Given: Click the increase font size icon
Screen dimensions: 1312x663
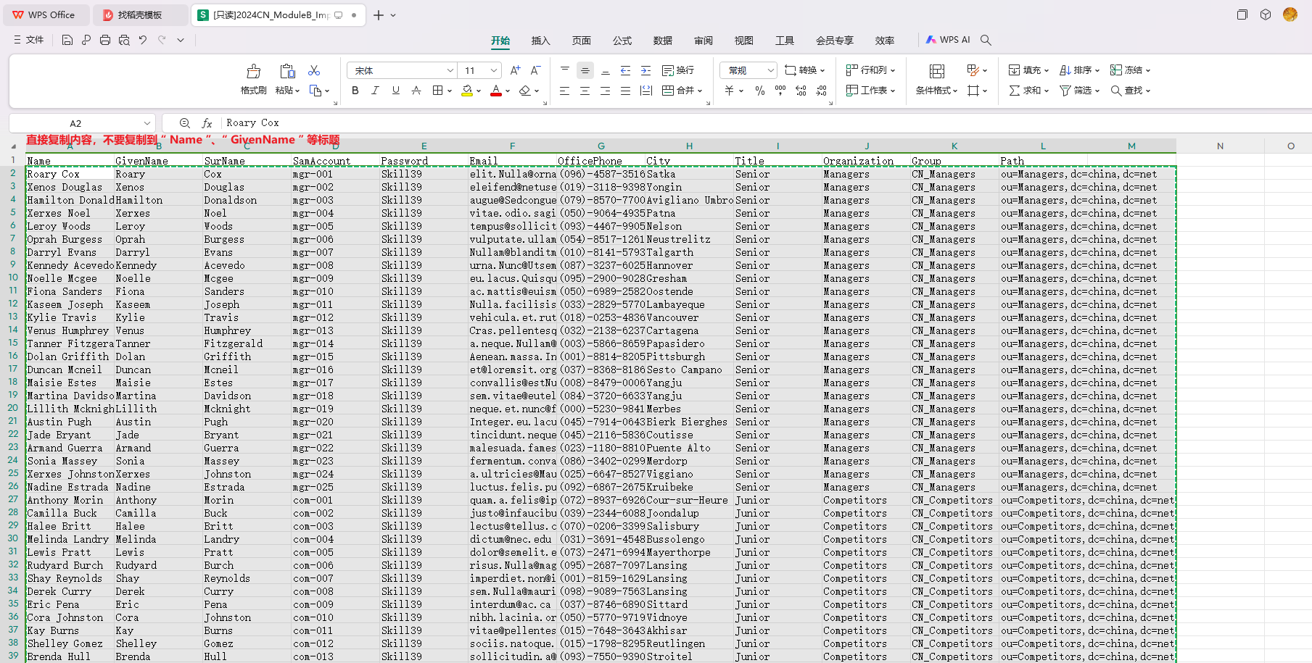Looking at the screenshot, I should pos(515,70).
